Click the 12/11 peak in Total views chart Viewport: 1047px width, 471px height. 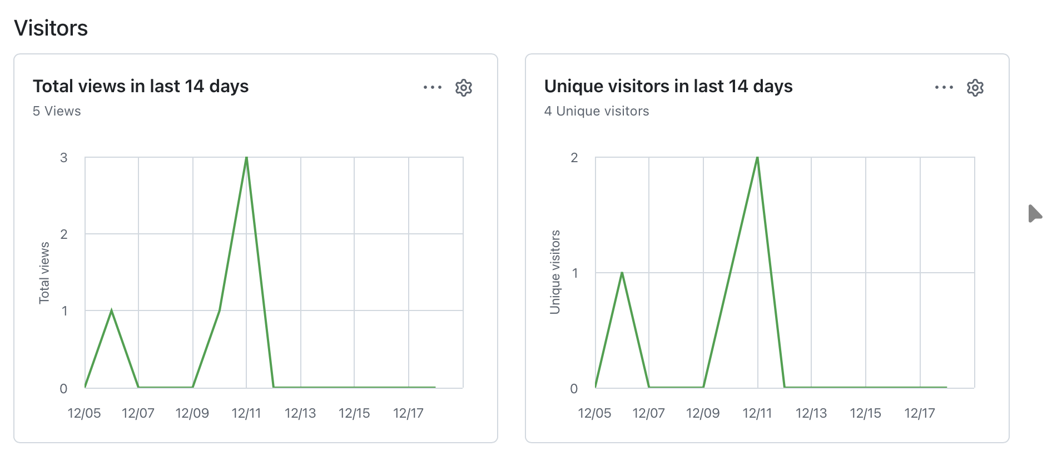(246, 158)
